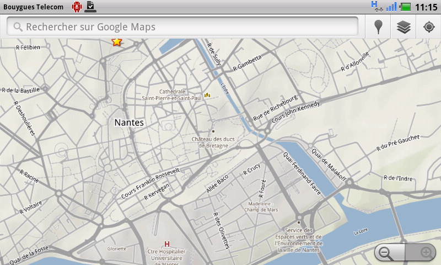The height and width of the screenshot is (265, 441).
Task: Tap the R Fouré street label
Action: click(262, 188)
